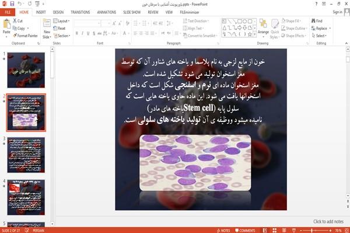The height and width of the screenshot is (233, 350).
Task: Click the zoom slider handle
Action: coord(311,230)
